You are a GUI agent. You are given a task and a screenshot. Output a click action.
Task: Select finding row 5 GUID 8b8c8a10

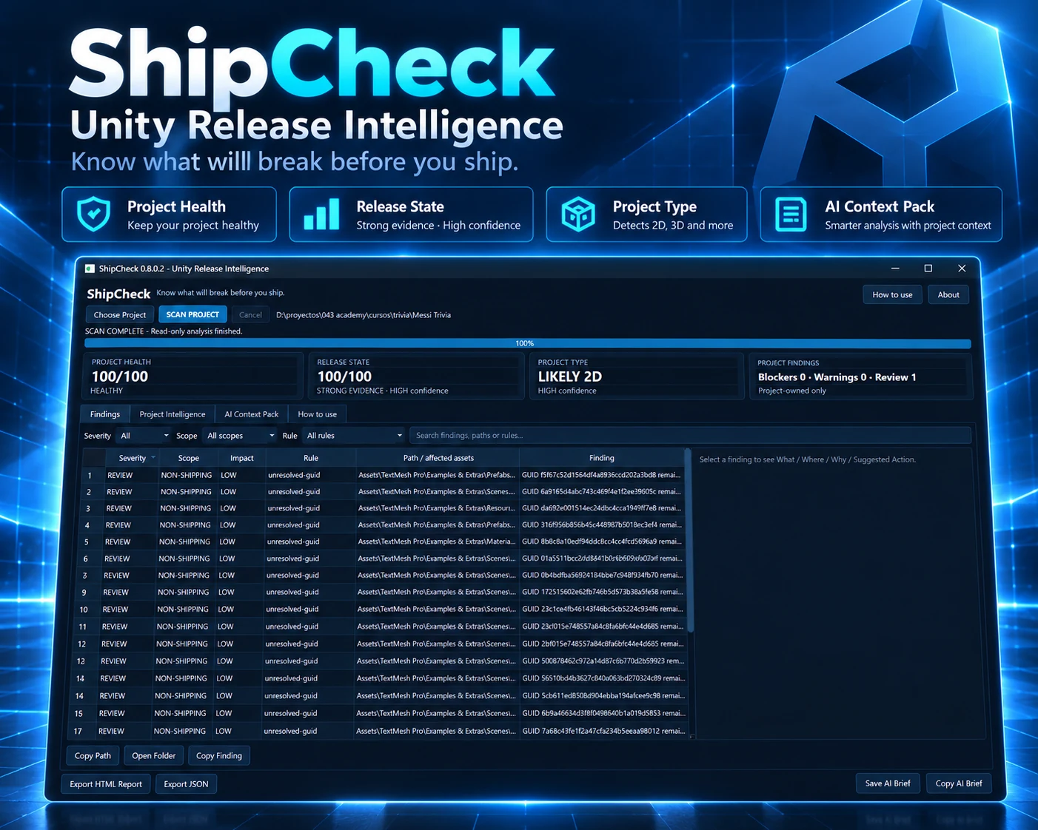(381, 541)
